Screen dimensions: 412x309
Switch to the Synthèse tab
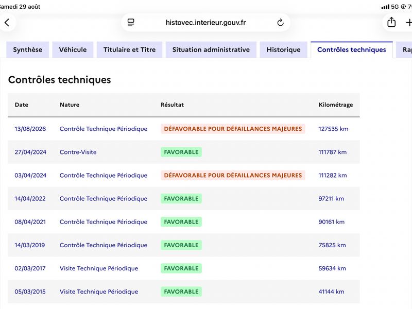pyautogui.click(x=28, y=49)
